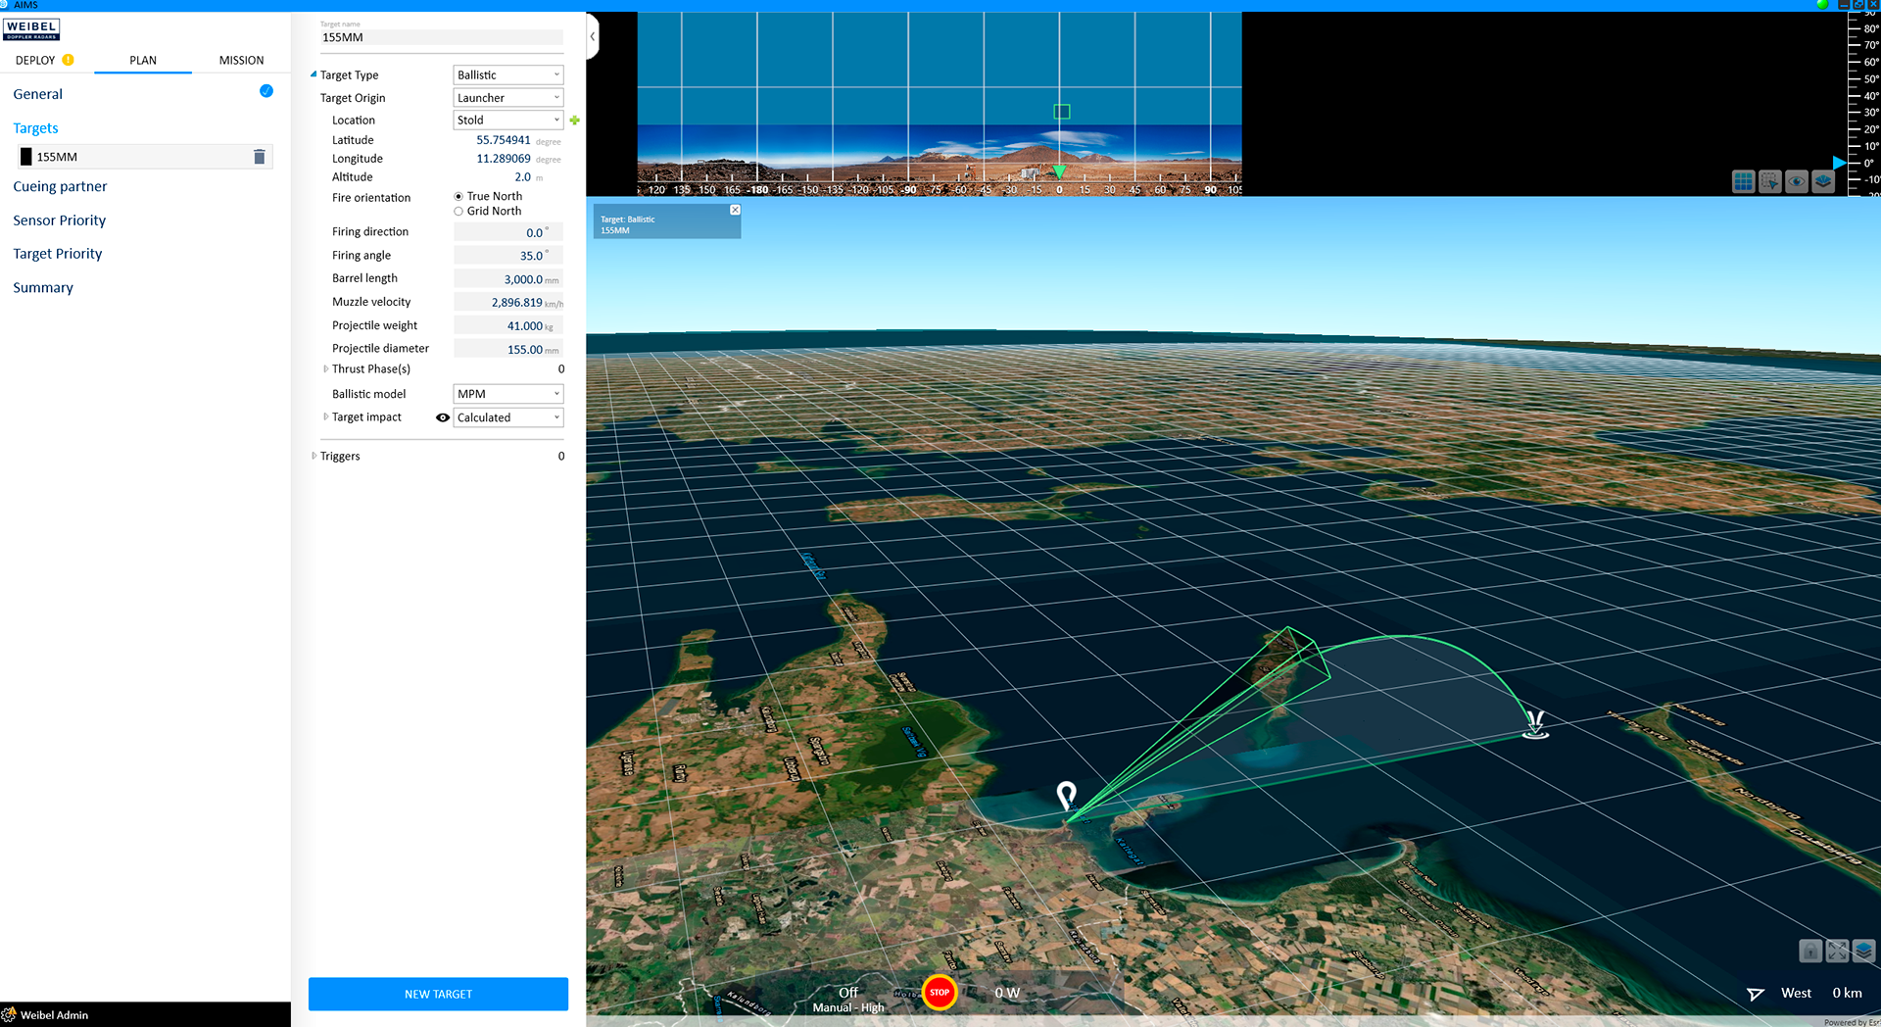Click the Weibel logo
This screenshot has height=1027, width=1881.
pos(31,29)
